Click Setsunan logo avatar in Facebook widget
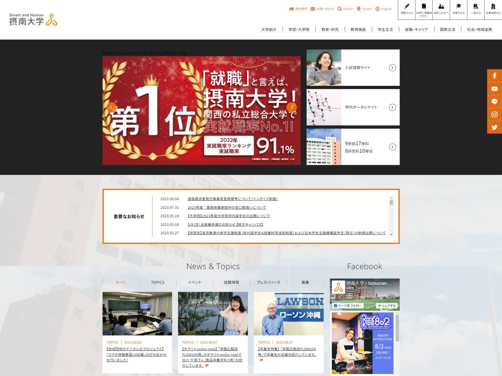This screenshot has height=376, width=502. (x=339, y=287)
